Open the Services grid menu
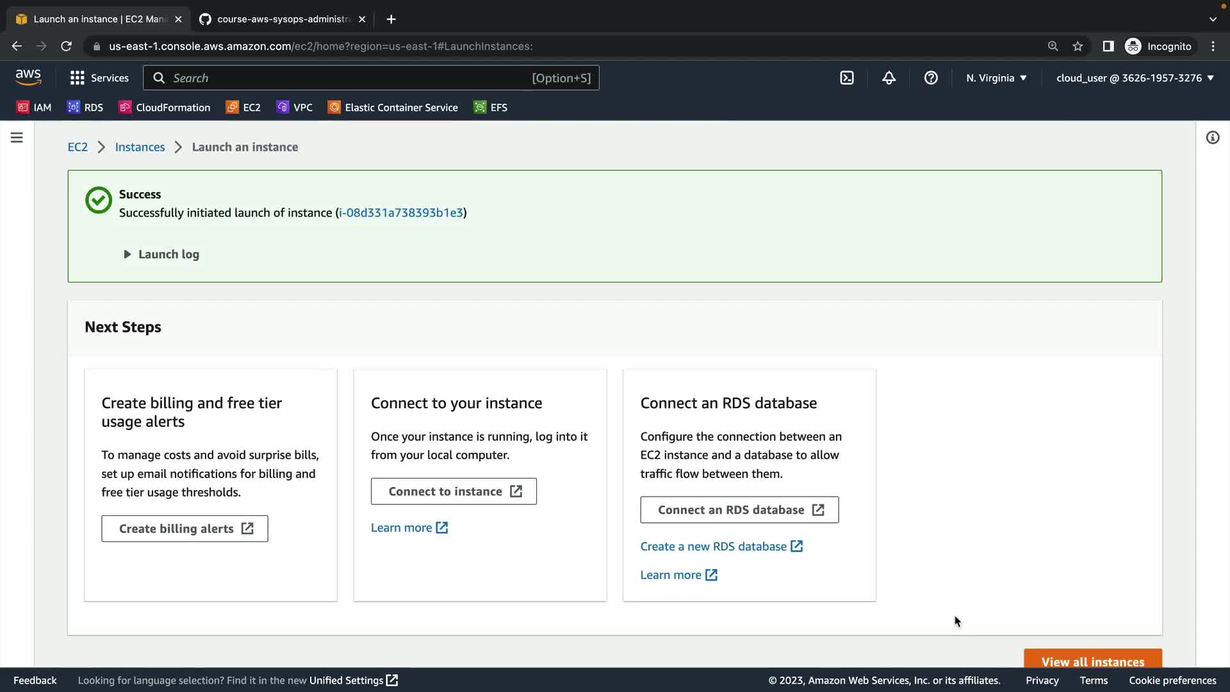Image resolution: width=1230 pixels, height=692 pixels. (99, 78)
